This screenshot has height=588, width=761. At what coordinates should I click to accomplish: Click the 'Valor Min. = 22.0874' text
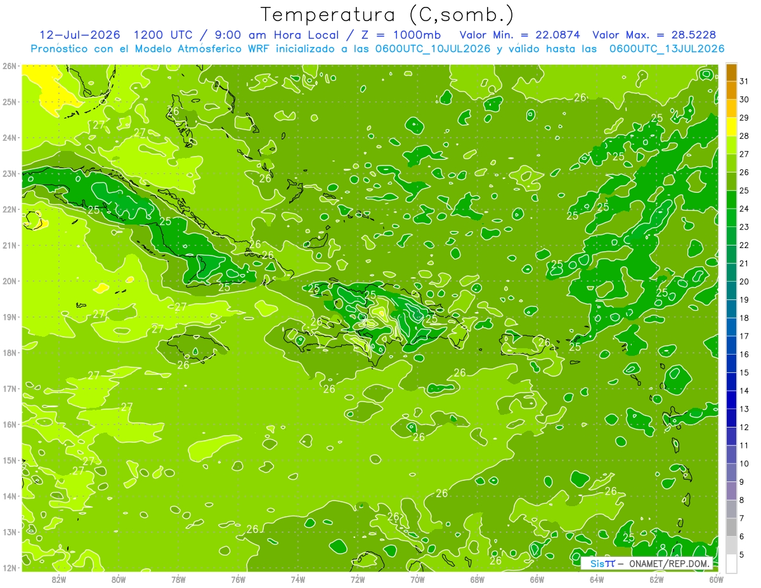520,35
